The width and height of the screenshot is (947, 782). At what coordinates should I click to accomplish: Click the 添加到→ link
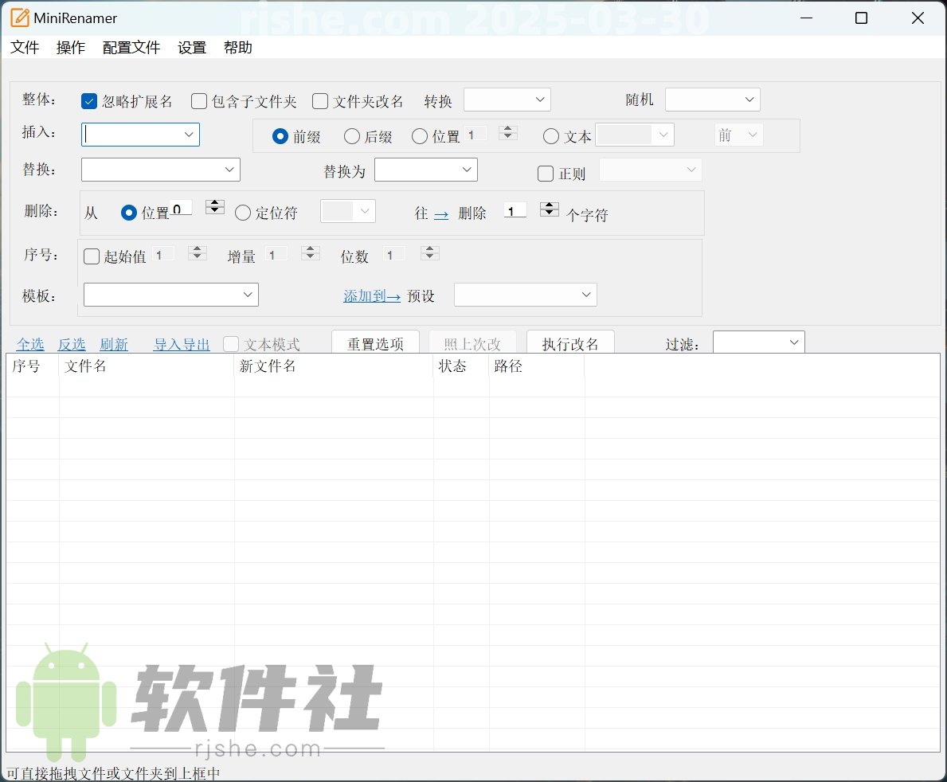(371, 296)
